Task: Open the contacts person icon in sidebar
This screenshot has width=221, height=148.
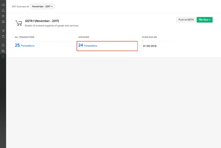Action: point(3,10)
